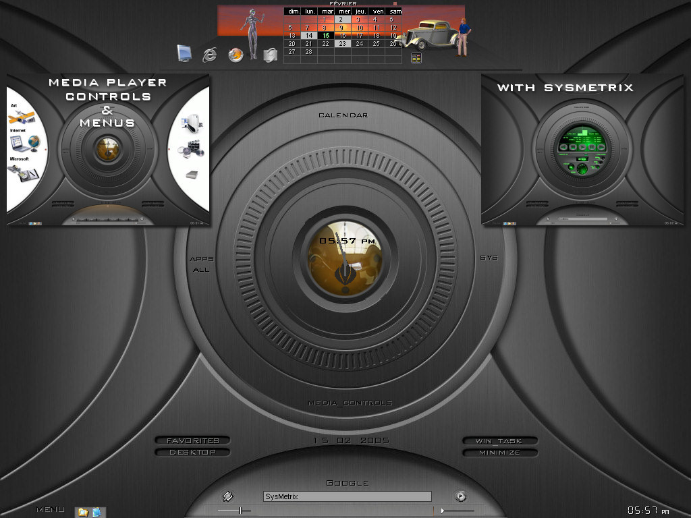The image size is (691, 518).
Task: Open the CALENDAR label on the dial
Action: [343, 115]
